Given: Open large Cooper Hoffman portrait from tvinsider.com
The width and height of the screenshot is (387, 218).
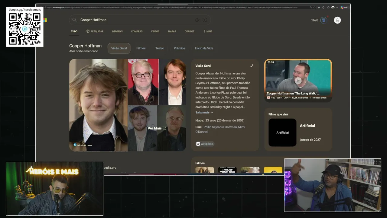Looking at the screenshot, I should (98, 105).
